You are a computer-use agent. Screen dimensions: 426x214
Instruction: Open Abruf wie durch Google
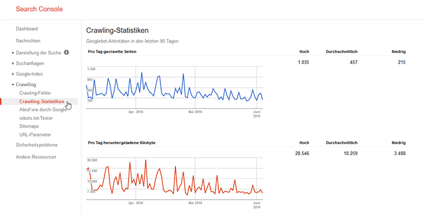[x=43, y=110]
